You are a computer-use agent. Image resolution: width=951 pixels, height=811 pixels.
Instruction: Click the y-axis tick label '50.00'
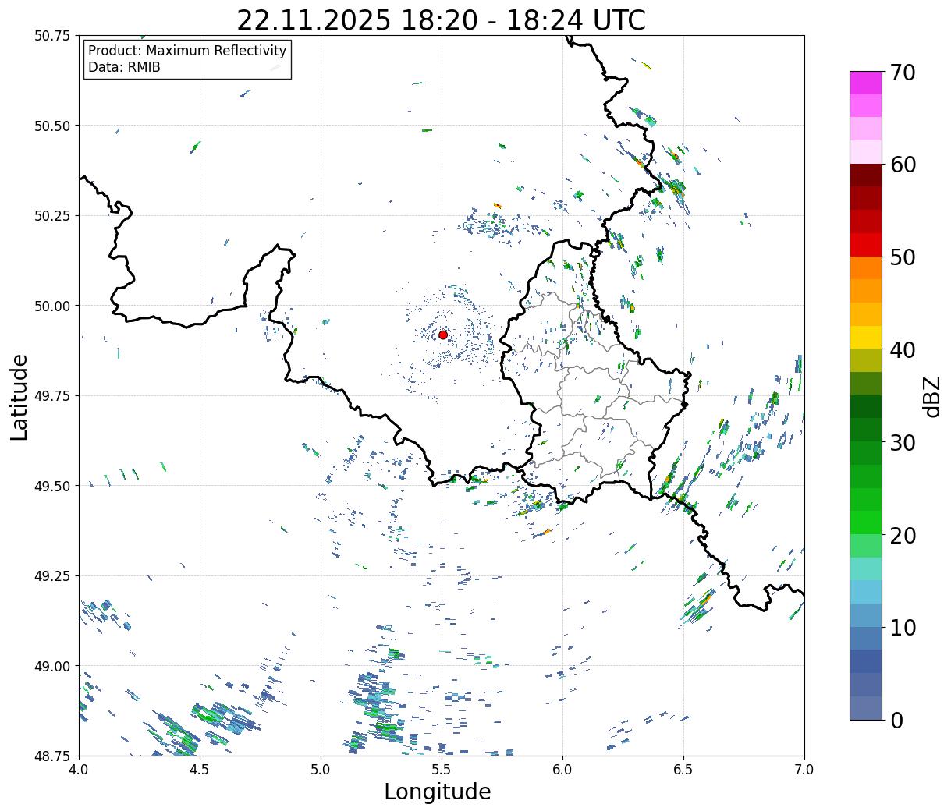click(x=52, y=306)
